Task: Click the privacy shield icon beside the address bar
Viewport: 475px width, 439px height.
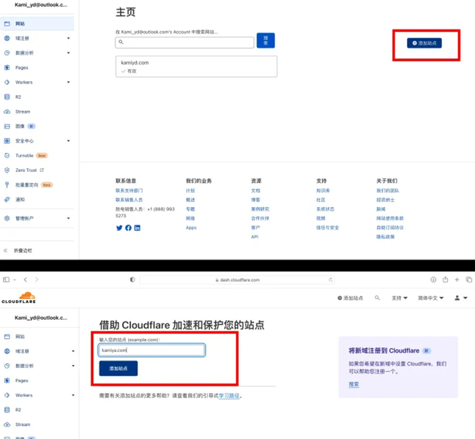Action: pyautogui.click(x=132, y=279)
